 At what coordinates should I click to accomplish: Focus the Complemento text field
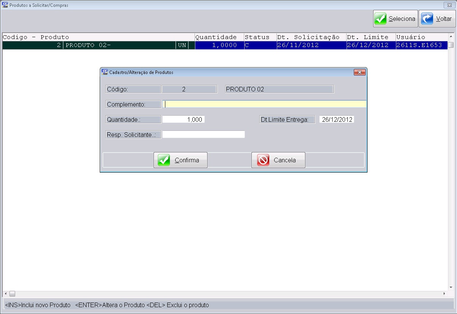[x=264, y=104]
